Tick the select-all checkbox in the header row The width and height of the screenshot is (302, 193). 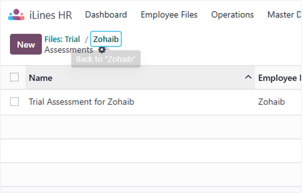point(14,77)
